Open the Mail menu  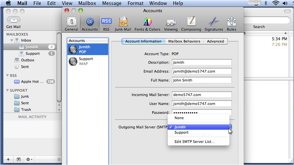click(22, 3)
